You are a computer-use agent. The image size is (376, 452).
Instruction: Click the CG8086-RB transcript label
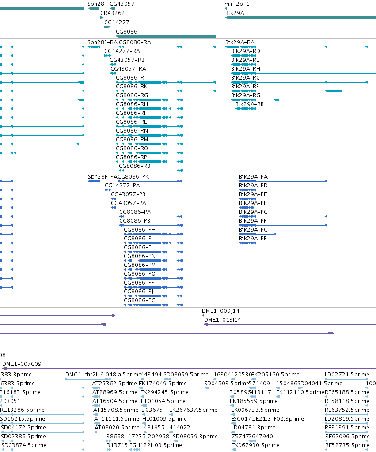(x=135, y=166)
